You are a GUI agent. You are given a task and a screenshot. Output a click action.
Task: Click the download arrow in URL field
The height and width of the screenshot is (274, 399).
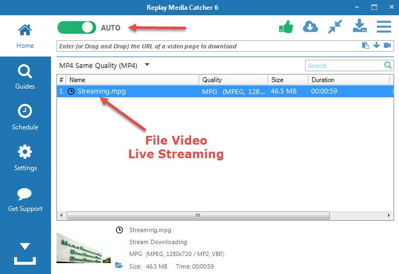pyautogui.click(x=376, y=45)
